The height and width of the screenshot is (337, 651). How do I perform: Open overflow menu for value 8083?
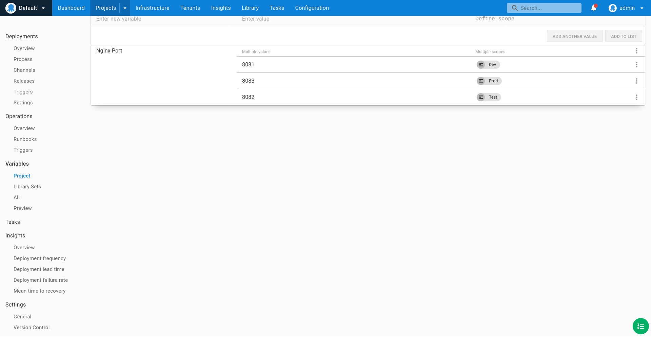pos(637,81)
